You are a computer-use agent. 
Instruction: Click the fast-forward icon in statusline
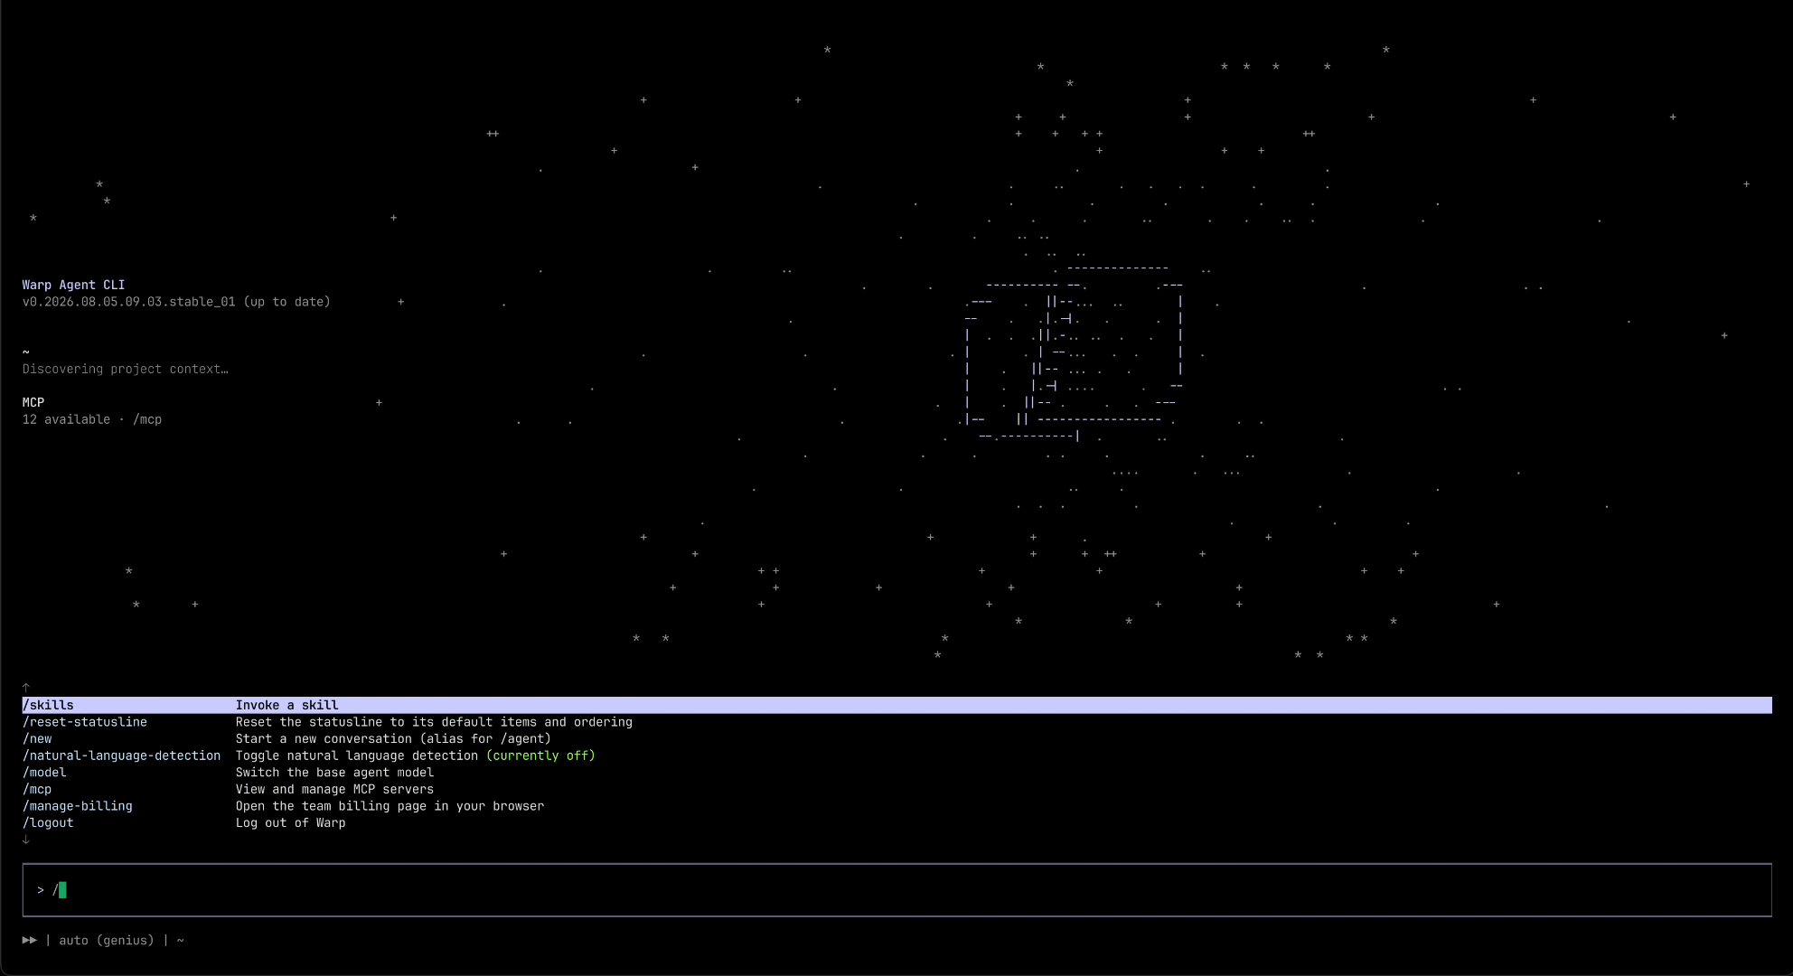[x=30, y=940]
